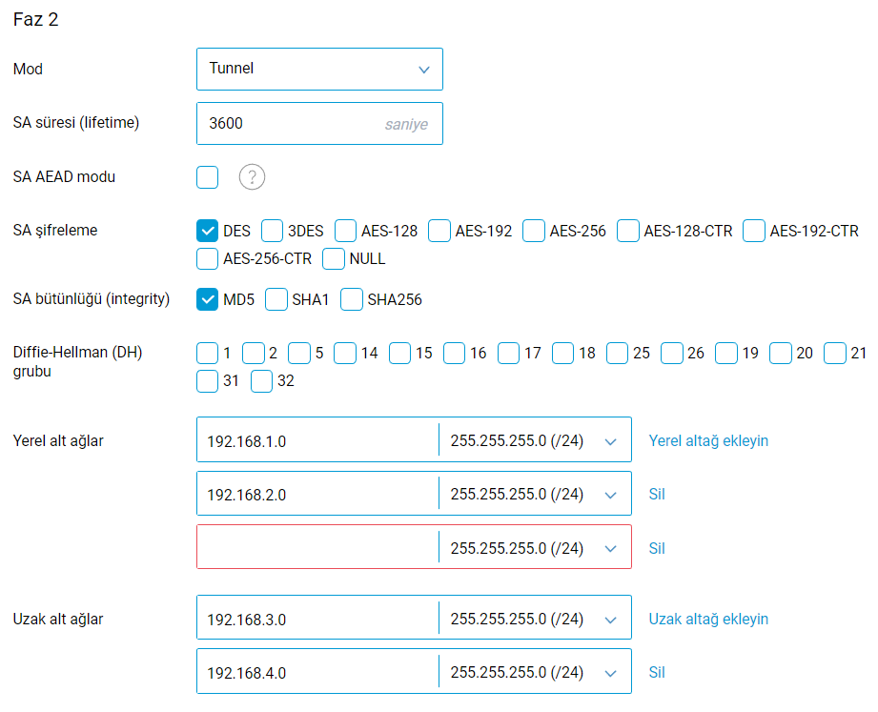The image size is (878, 712).
Task: Remove the 192.168.4.0 remote subnet via Sil
Action: 657,673
